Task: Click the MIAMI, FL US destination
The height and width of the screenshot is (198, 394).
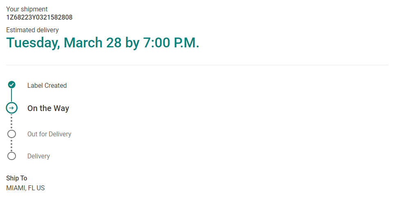Action: (25, 188)
